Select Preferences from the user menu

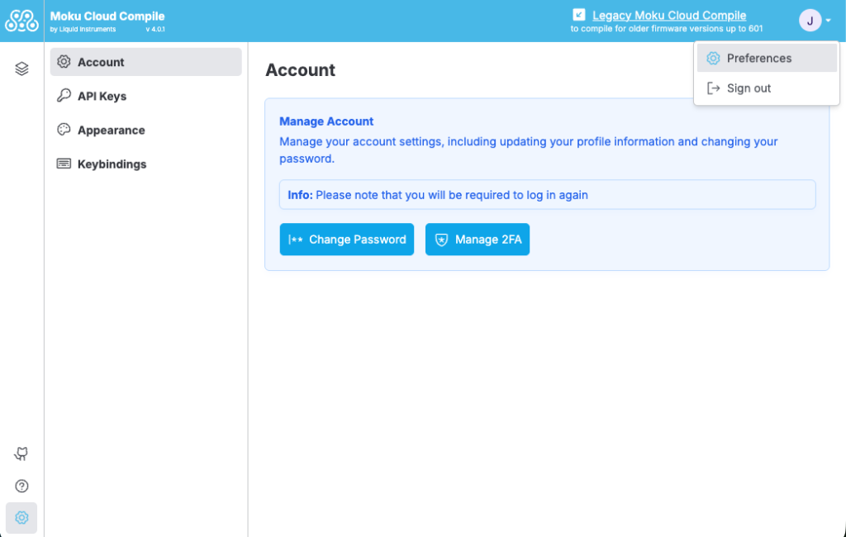coord(758,58)
